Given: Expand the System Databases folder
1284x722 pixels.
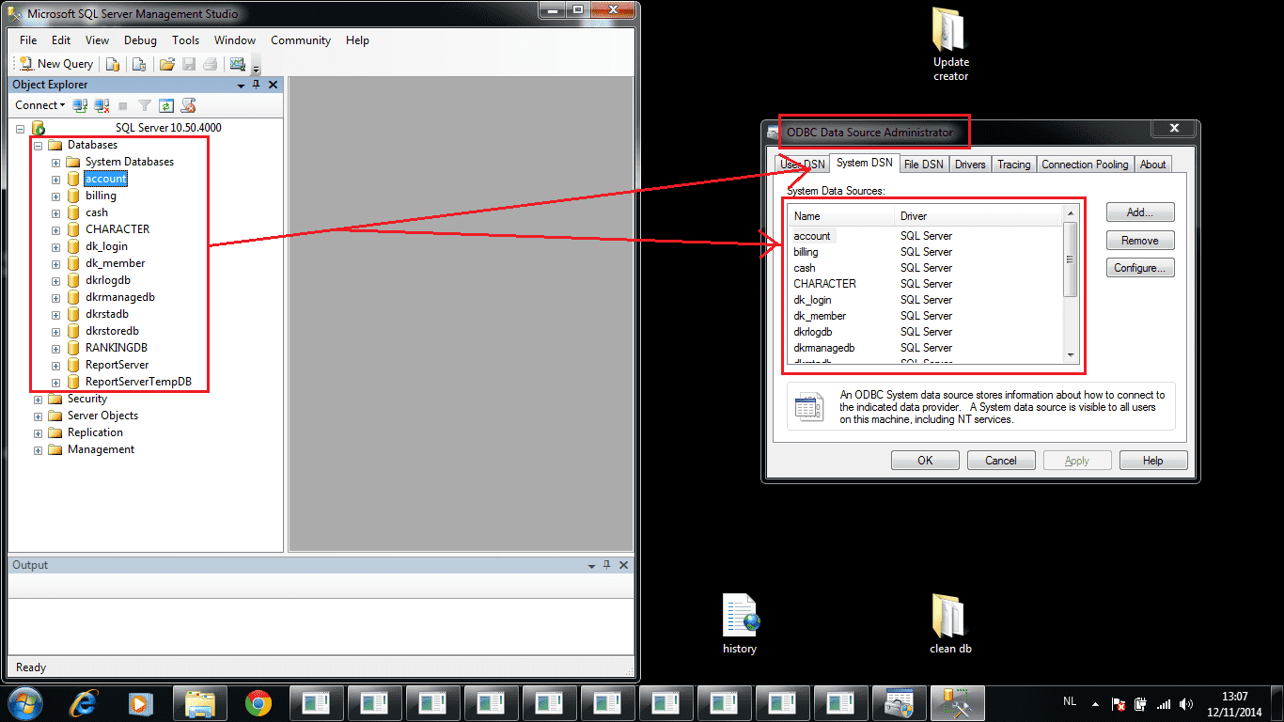Looking at the screenshot, I should click(55, 163).
